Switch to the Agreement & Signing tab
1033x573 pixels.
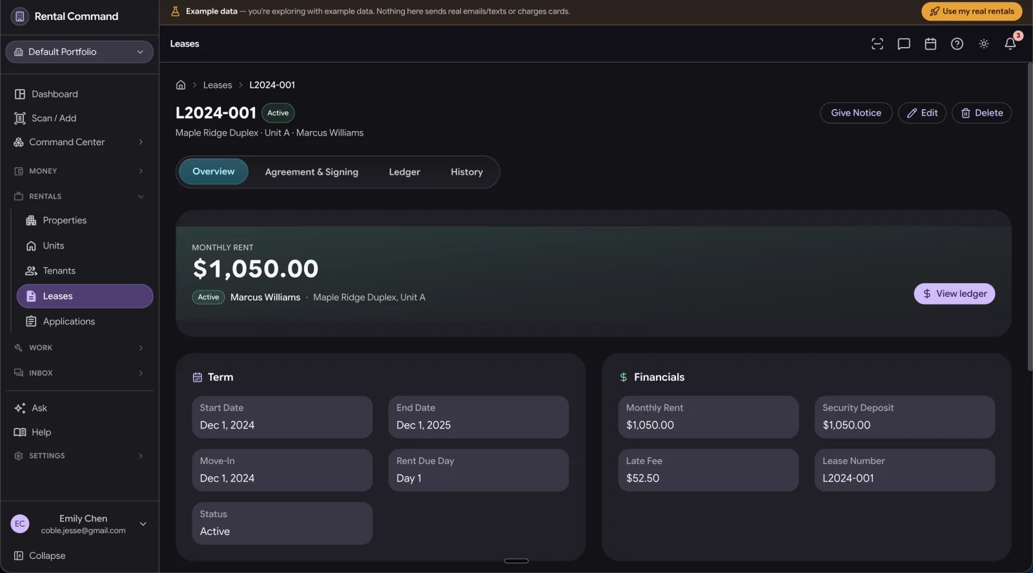coord(311,172)
